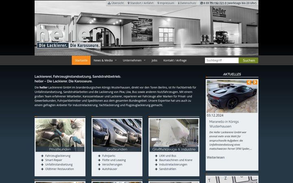The image size is (293, 183).
Task: Open the Autohäuser link
Action: click(109, 169)
